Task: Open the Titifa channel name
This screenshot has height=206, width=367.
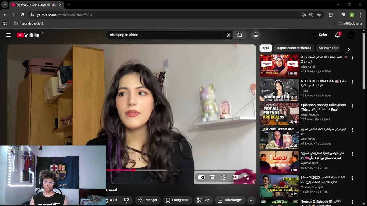Action: click(x=304, y=91)
